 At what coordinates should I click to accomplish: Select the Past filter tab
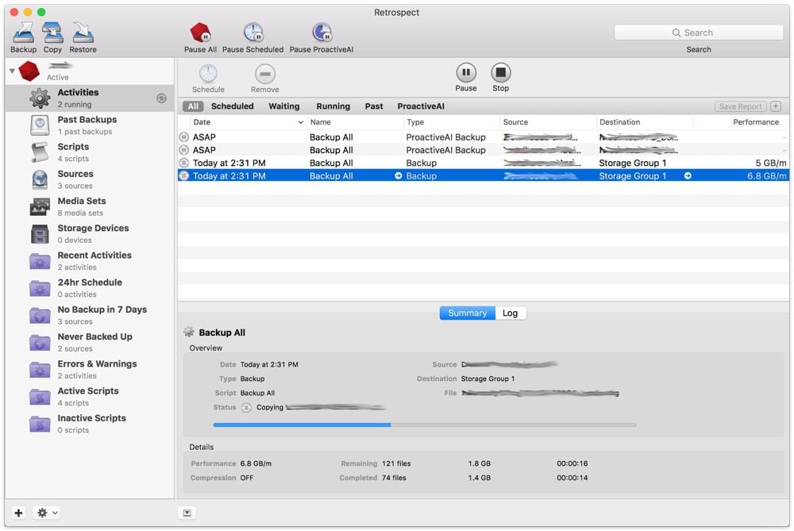coord(374,106)
